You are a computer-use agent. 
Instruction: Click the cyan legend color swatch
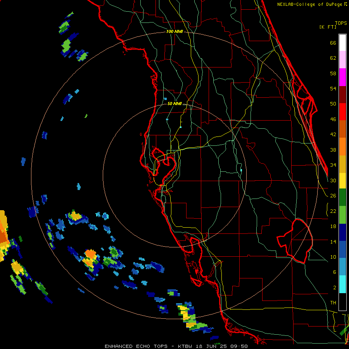(342, 284)
